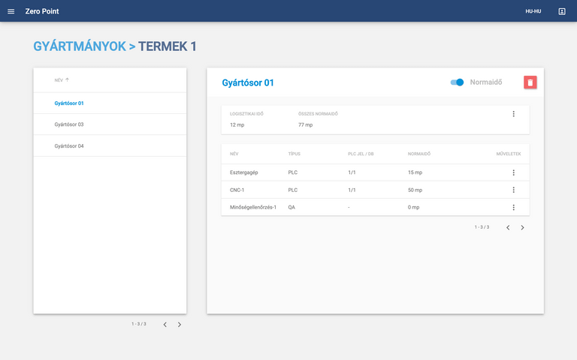Viewport: 577px width, 360px height.
Task: Open options menu on the logistics time card
Action: [513, 114]
